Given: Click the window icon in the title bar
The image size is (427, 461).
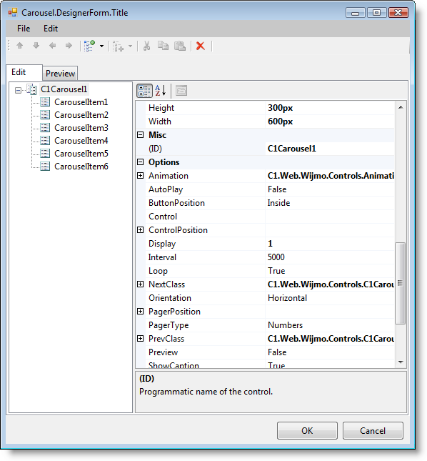Looking at the screenshot, I should tap(13, 13).
